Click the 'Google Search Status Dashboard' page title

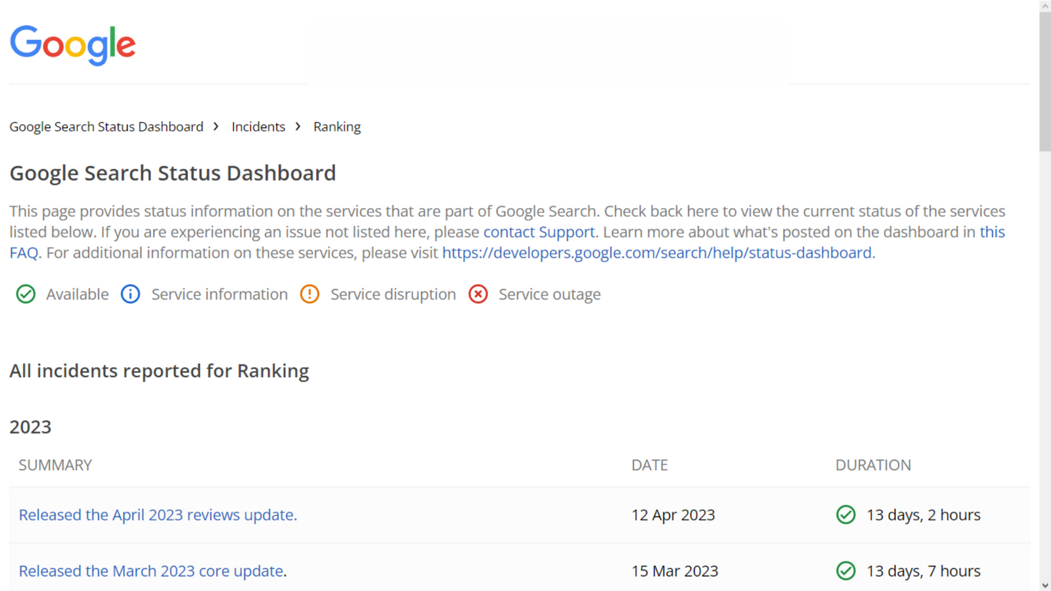173,173
